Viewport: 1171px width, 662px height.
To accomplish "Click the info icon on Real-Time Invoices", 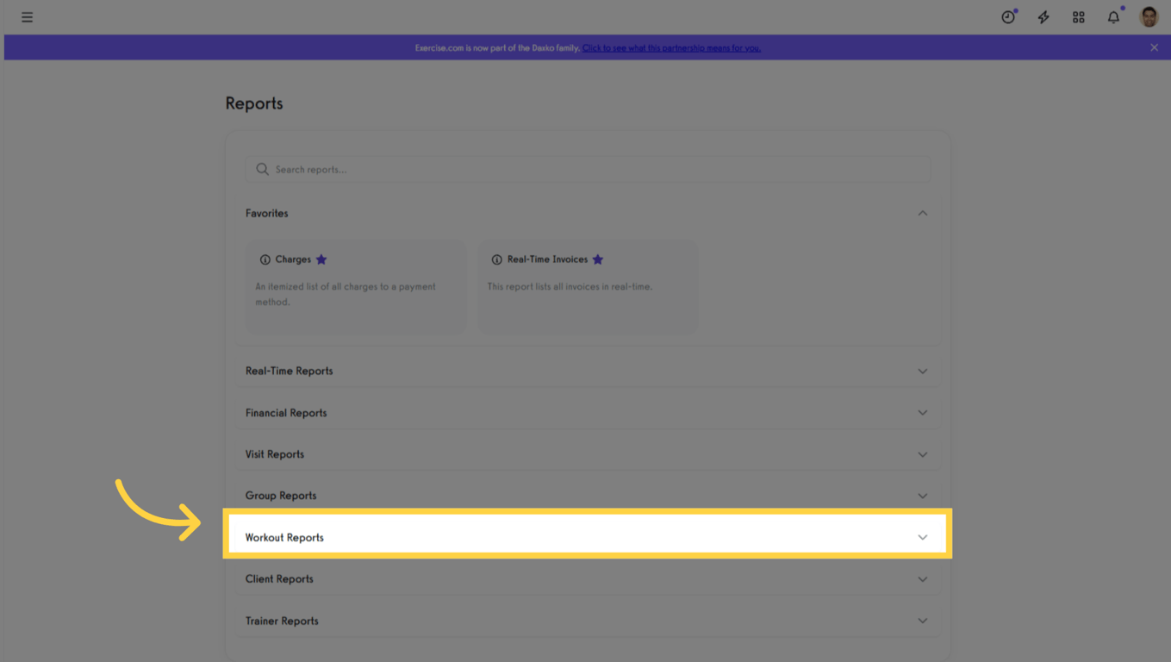I will [x=495, y=259].
